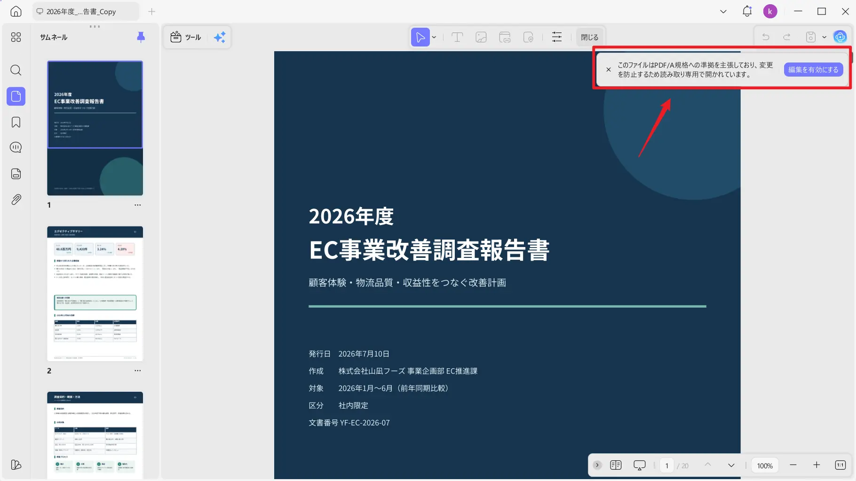Screen dimensions: 856x481
Task: Click the 閉じる button
Action: [589, 37]
